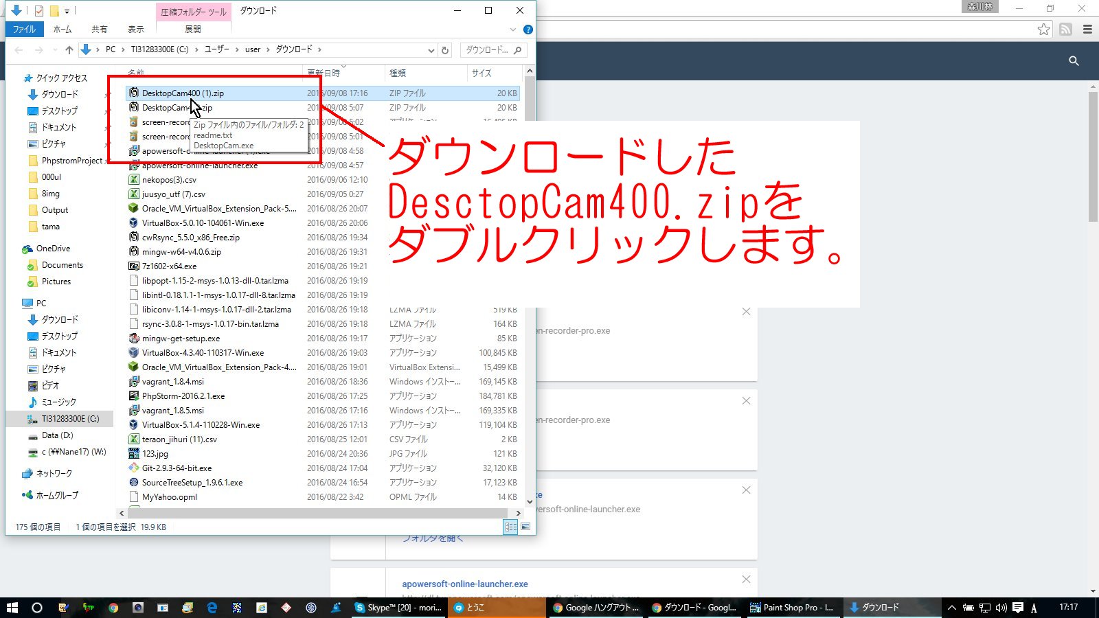This screenshot has height=618, width=1099.
Task: Open Explorer help via the question mark icon
Action: click(x=528, y=30)
